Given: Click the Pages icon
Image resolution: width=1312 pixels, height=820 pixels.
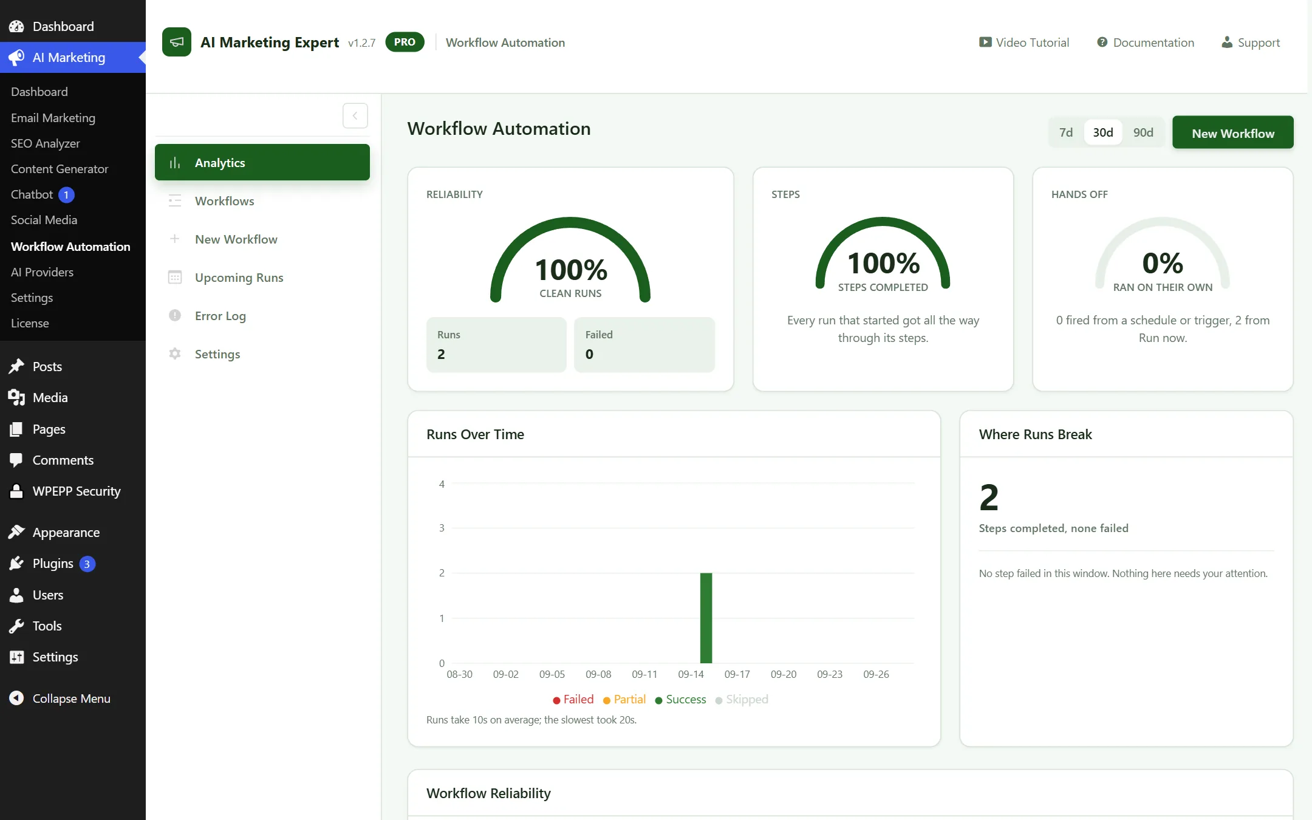Looking at the screenshot, I should click(x=16, y=429).
